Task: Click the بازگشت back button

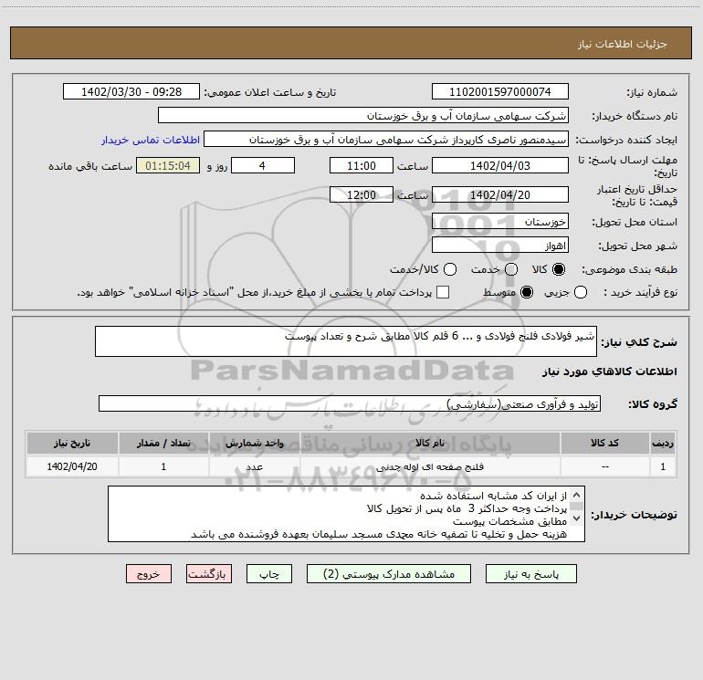Action: point(209,574)
